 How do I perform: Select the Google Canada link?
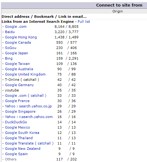[x=18, y=42]
